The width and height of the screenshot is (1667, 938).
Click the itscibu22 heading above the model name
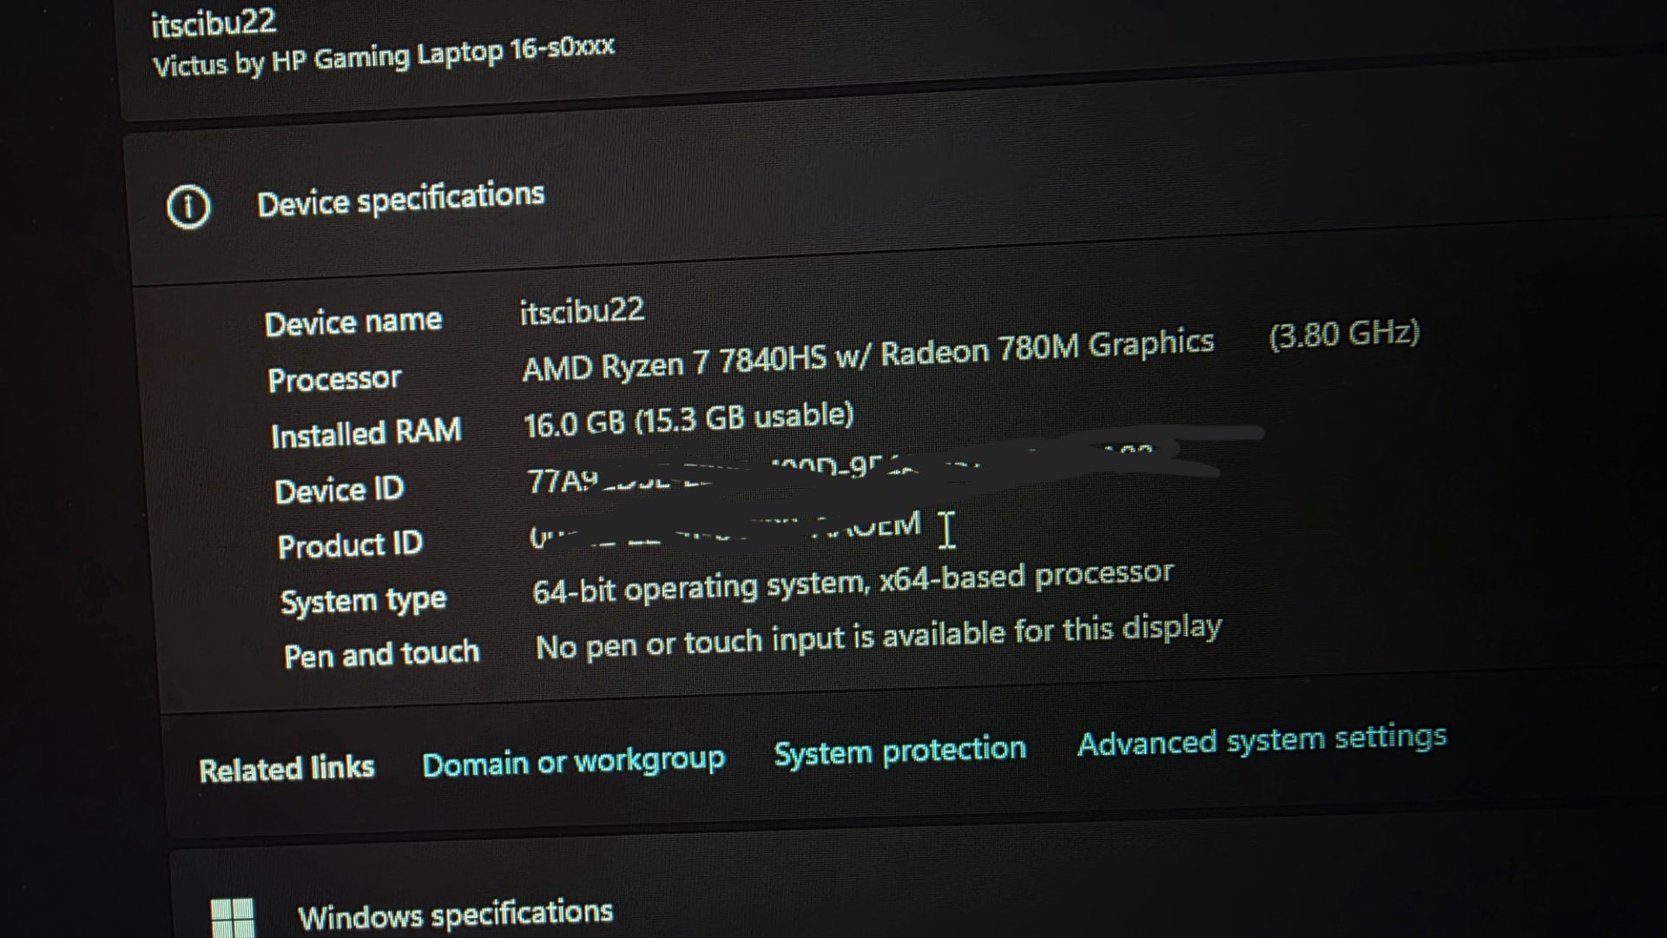pyautogui.click(x=214, y=22)
